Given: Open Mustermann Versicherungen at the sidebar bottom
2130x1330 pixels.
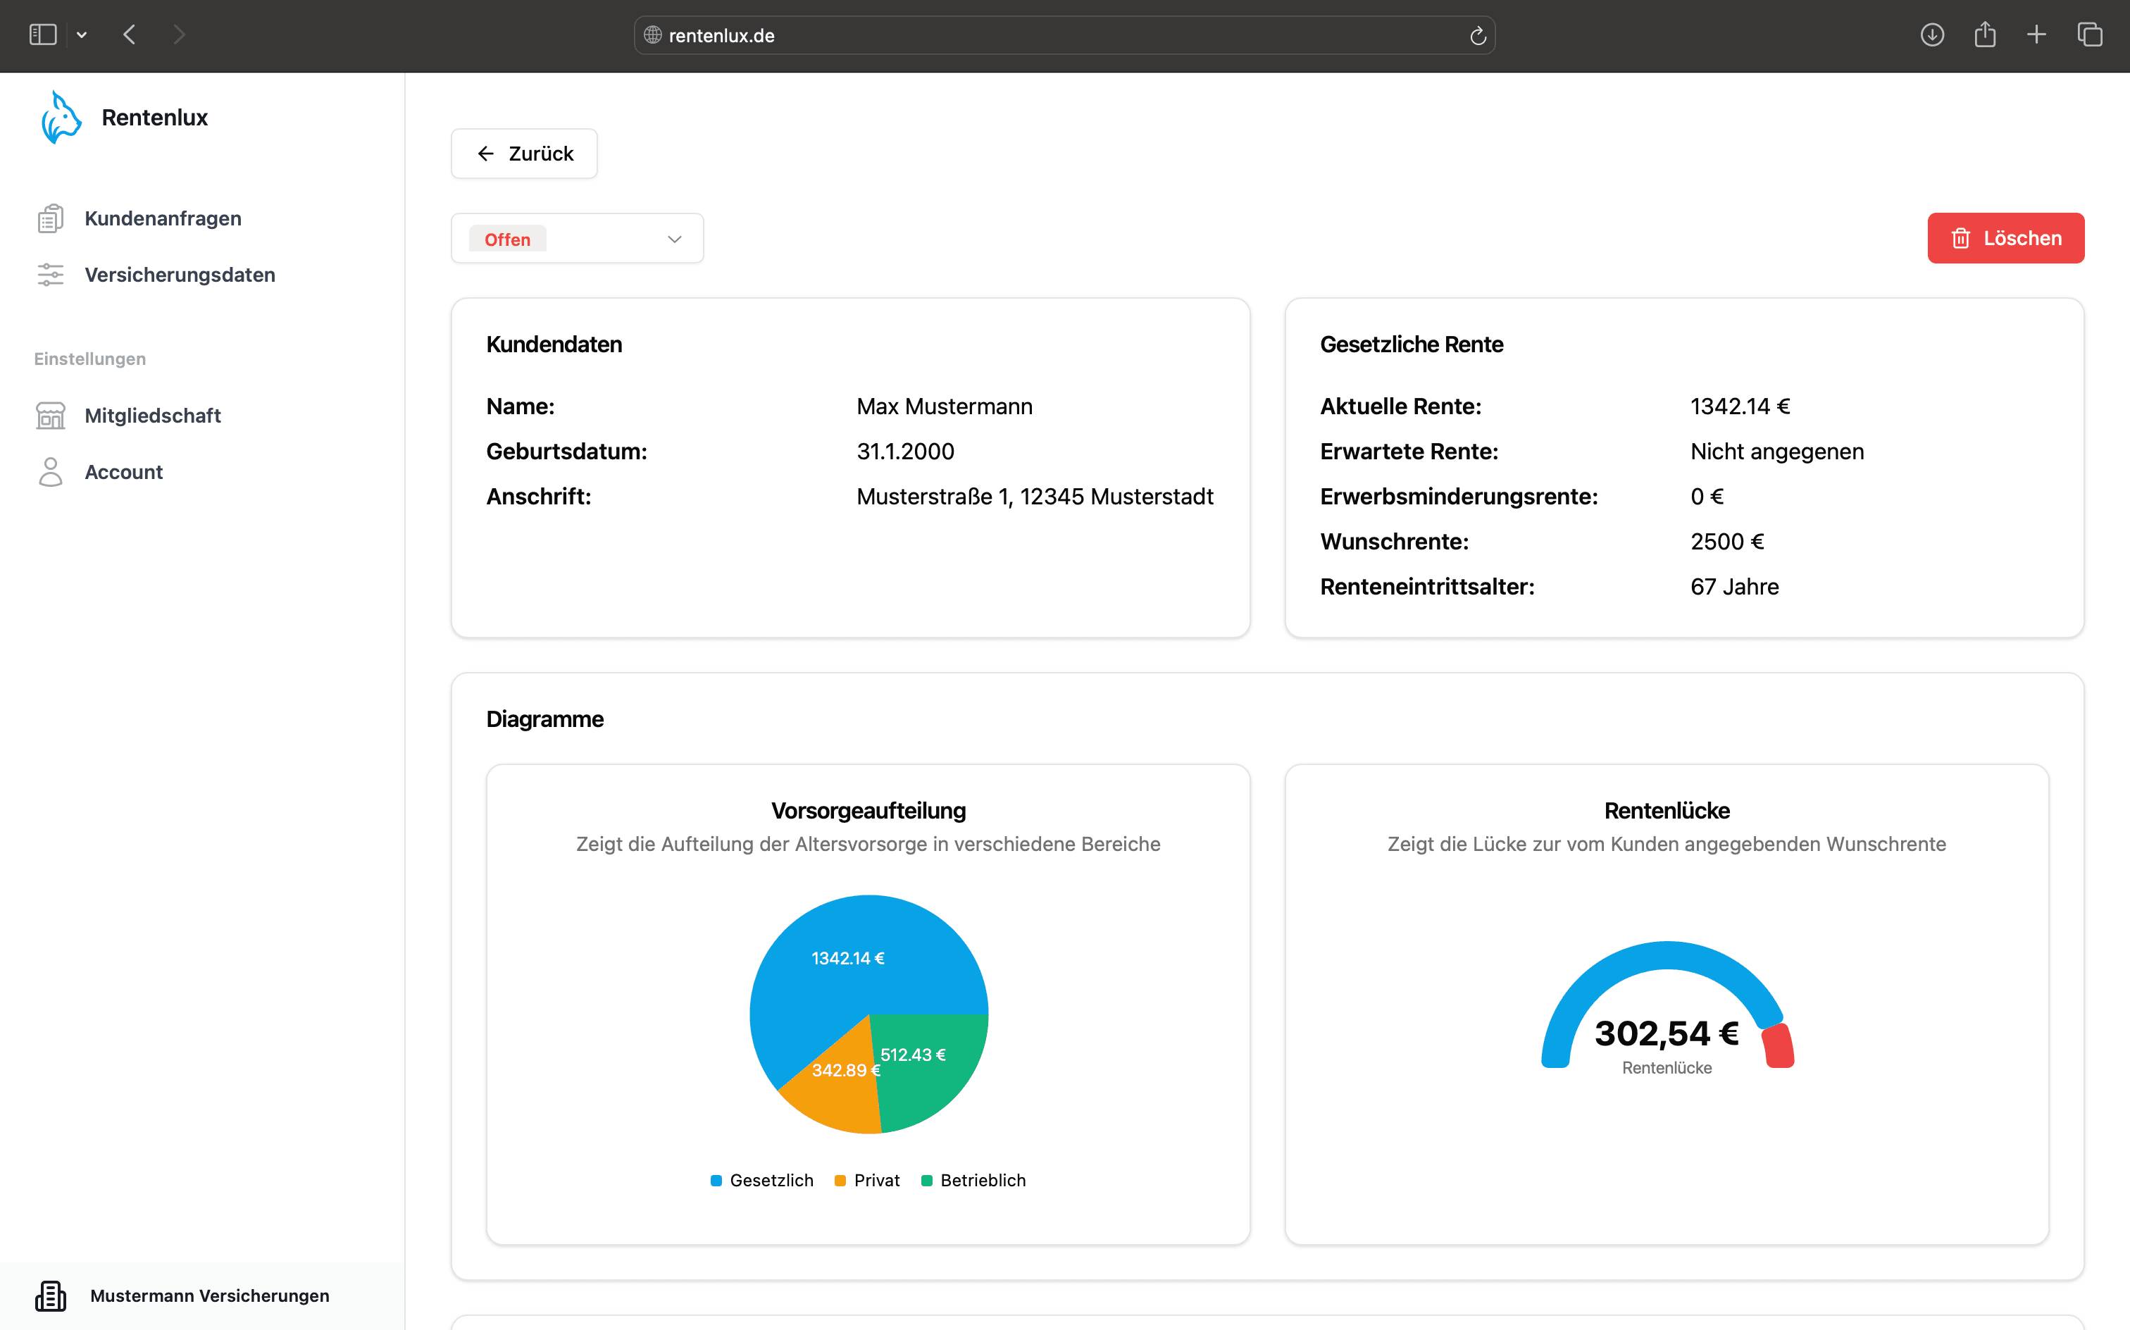Looking at the screenshot, I should (x=208, y=1295).
